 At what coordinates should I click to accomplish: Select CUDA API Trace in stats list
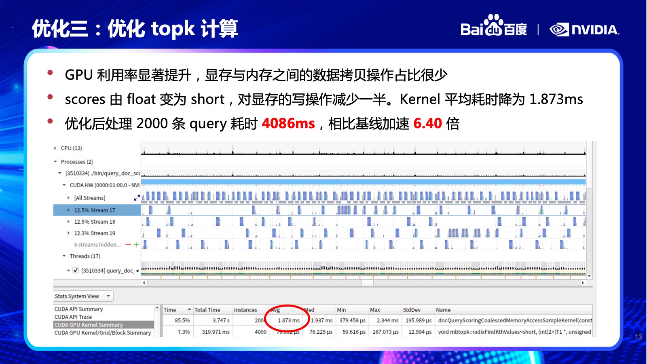(x=73, y=317)
